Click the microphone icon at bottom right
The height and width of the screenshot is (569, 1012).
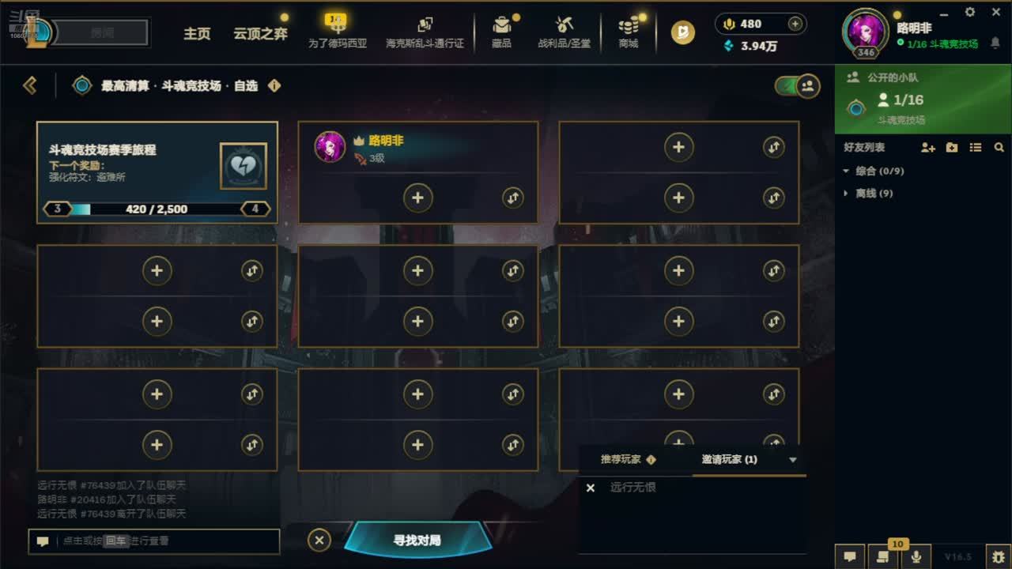916,556
